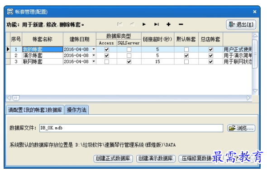Select the 联网帐套 name cell
This screenshot has width=267, height=171.
[x=43, y=62]
